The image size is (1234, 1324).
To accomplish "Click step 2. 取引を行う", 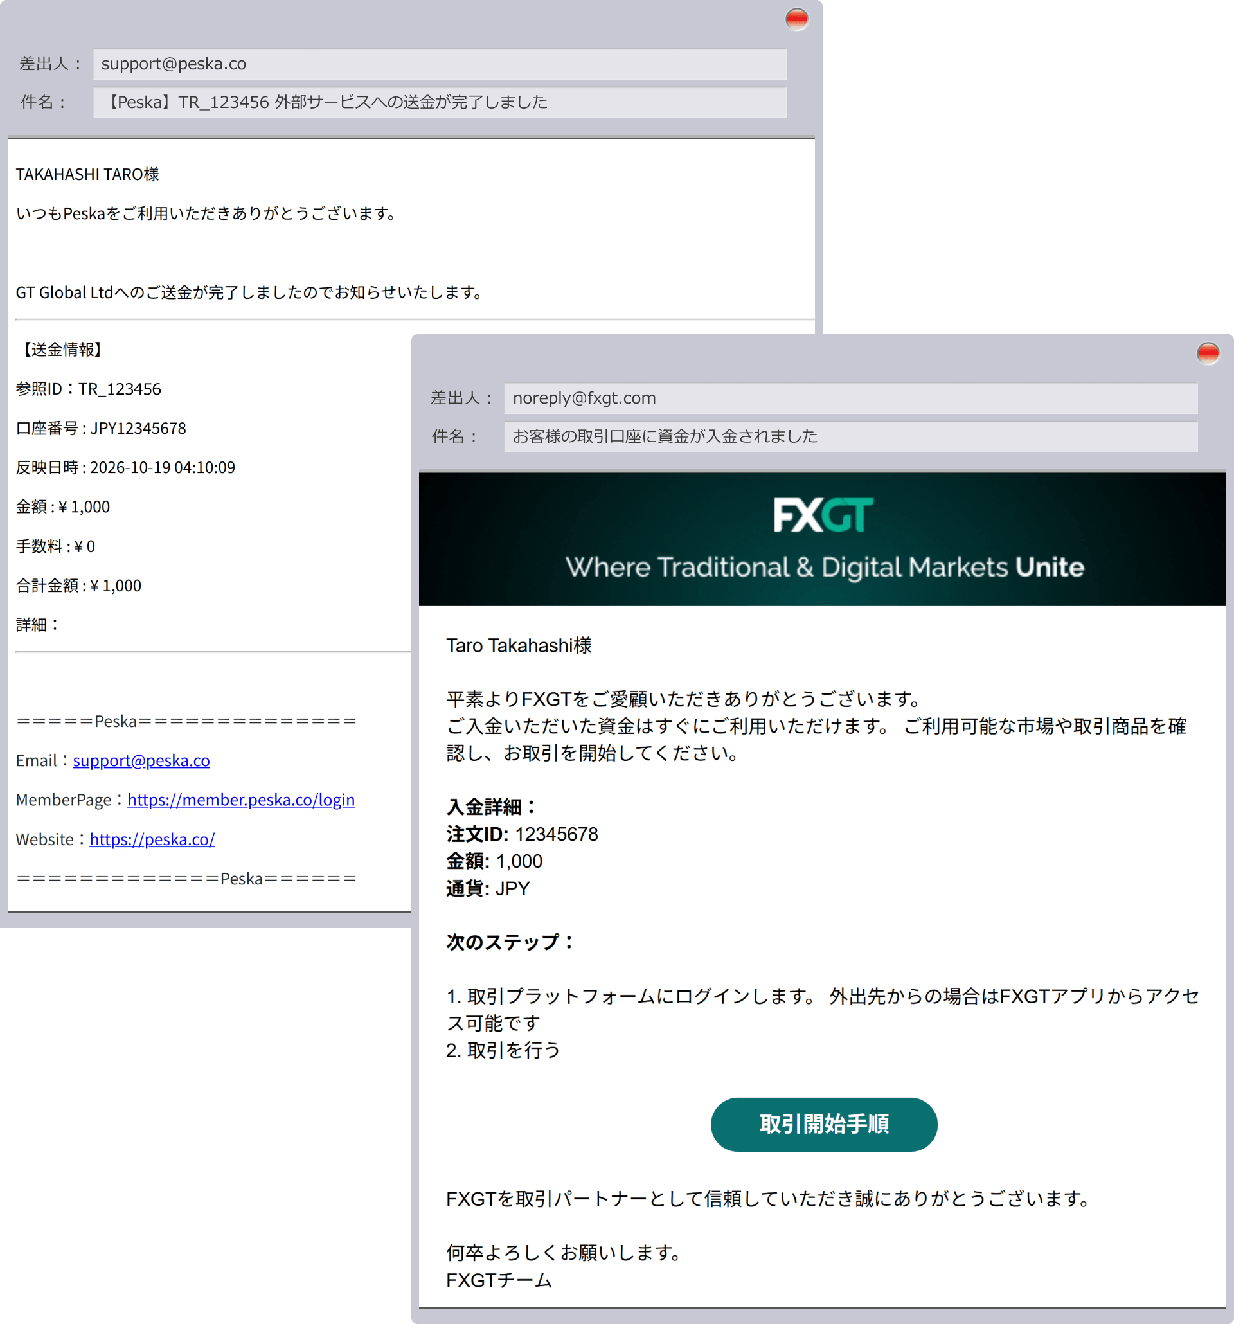I will (x=503, y=1050).
